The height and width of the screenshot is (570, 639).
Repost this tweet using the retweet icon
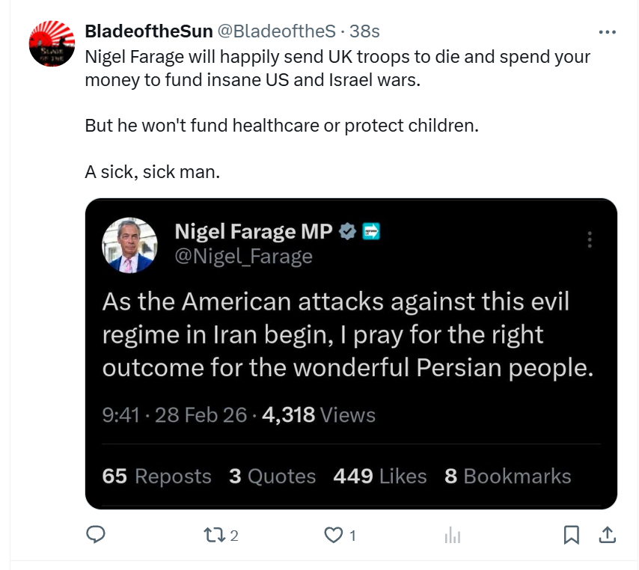213,535
